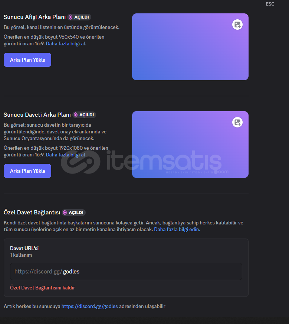This screenshot has height=324, width=289.
Task: Open the Daha fazla bilgi al link under banner section
Action: (65, 43)
